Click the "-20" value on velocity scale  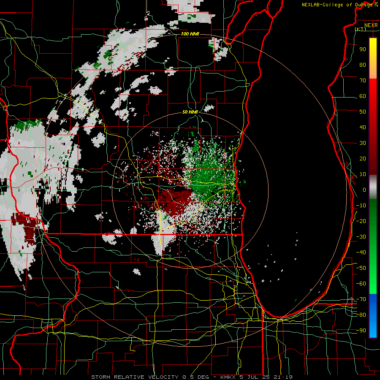361,221
